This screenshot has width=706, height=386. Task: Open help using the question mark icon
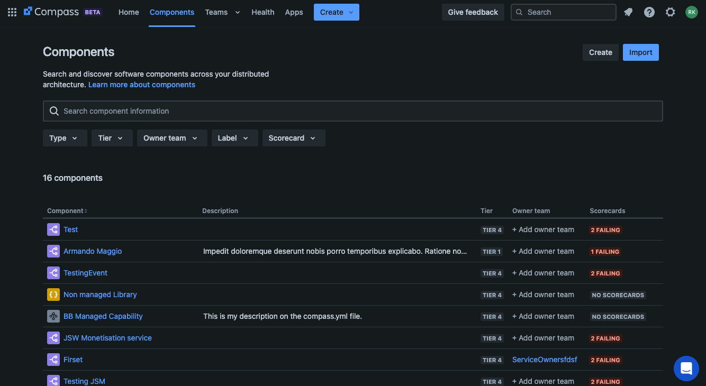point(649,12)
